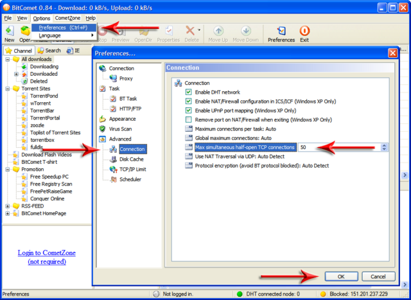Open the Toplist of Torrent Sites entry
Image resolution: width=411 pixels, height=300 pixels.
(55, 133)
